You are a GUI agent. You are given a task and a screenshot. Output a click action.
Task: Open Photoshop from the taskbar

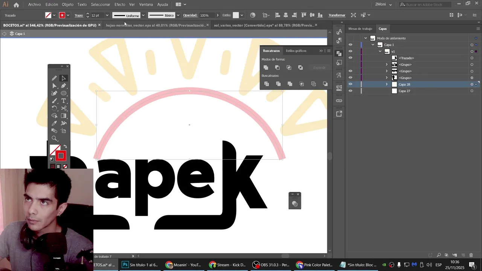[140, 265]
